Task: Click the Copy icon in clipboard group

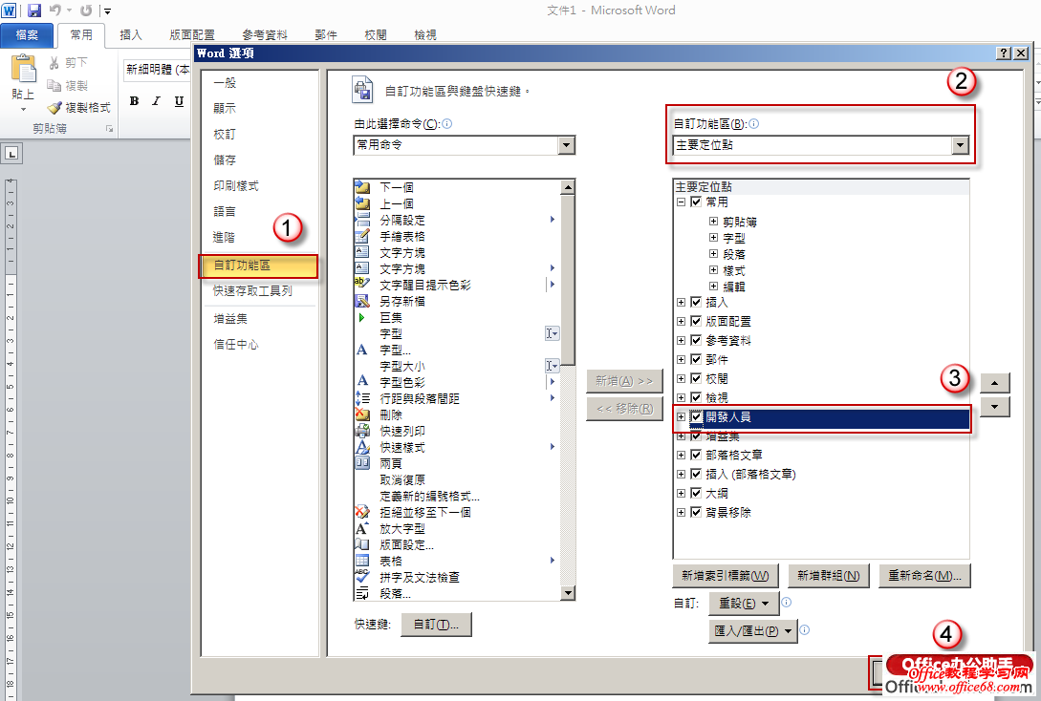Action: pyautogui.click(x=54, y=85)
